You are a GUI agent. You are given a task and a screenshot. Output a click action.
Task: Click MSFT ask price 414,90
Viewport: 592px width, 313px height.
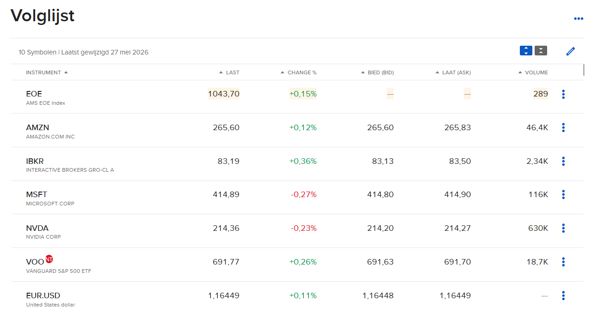click(x=457, y=194)
